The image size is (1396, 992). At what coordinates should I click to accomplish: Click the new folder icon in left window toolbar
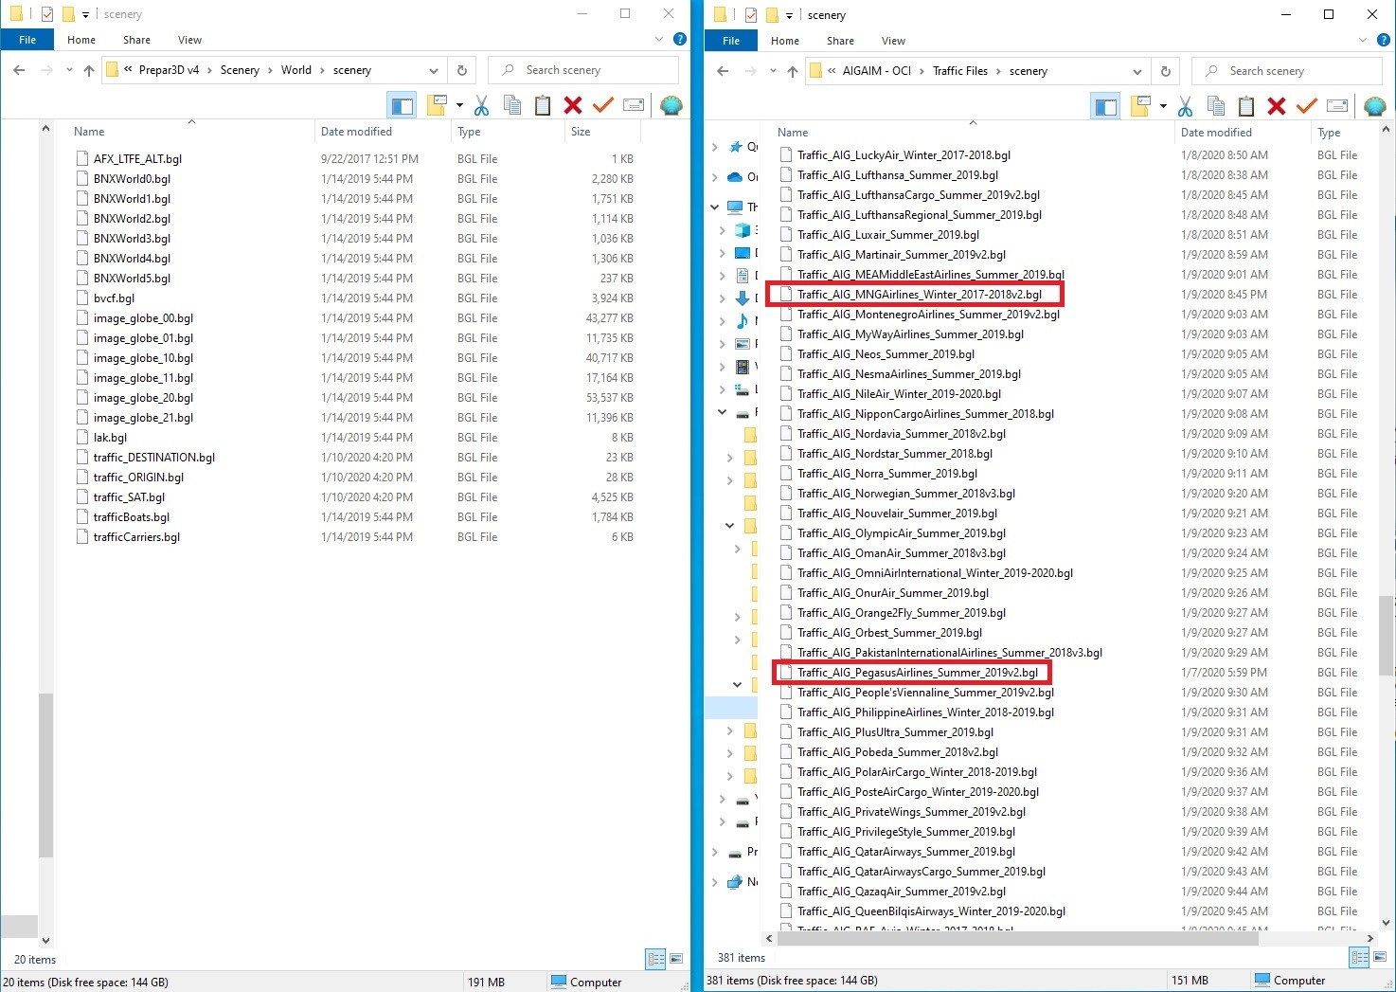[x=437, y=105]
